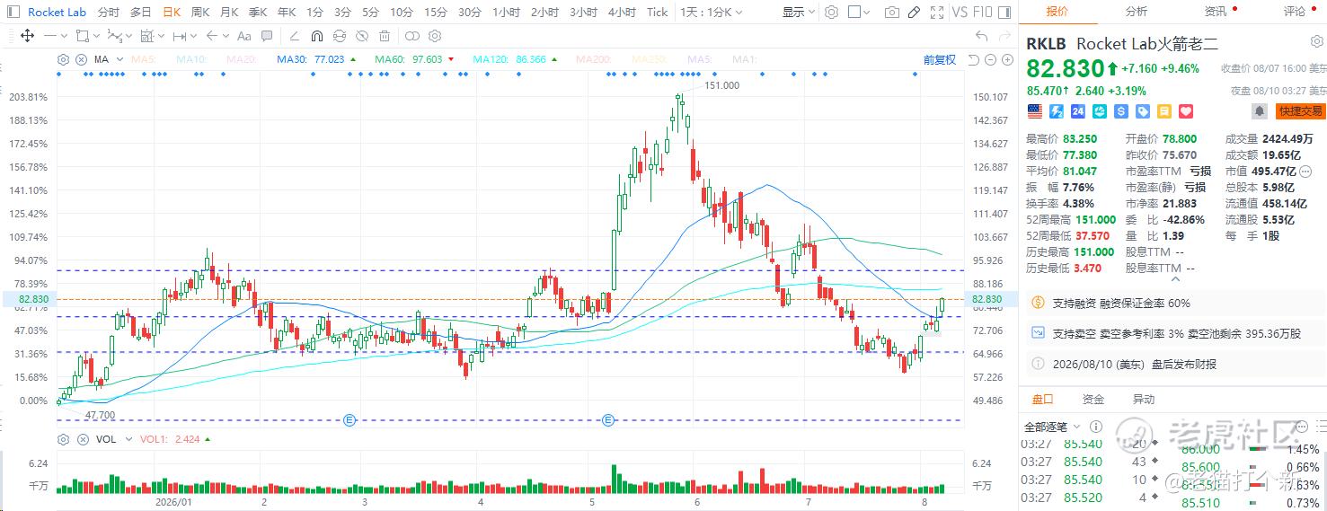Reset chart zoom with circular arrow

[x=973, y=59]
